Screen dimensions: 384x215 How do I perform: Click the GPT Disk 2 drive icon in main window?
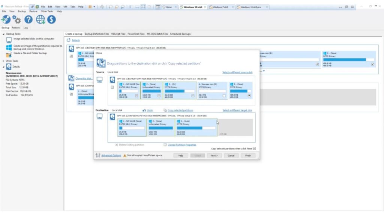(x=71, y=87)
